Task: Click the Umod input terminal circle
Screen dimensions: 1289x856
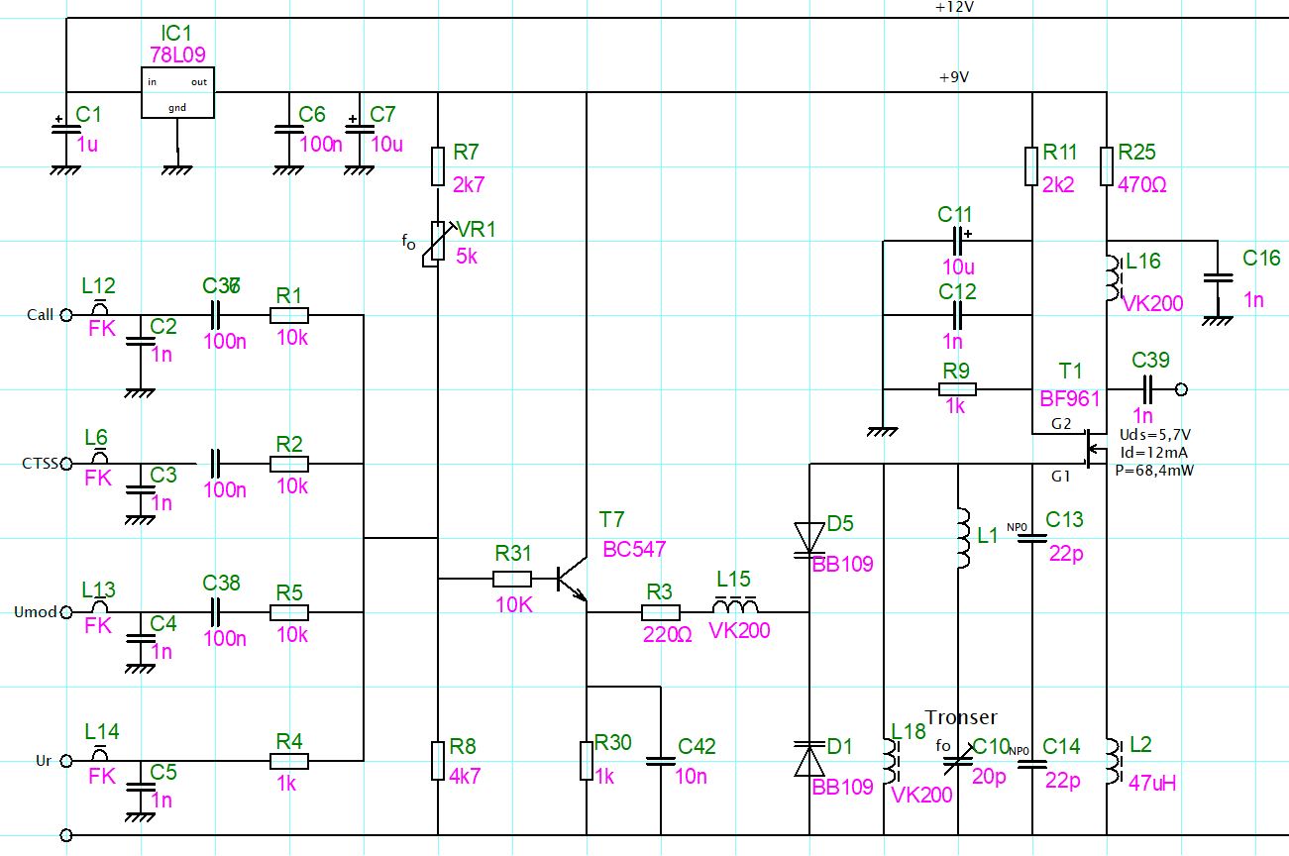Action: pos(66,612)
